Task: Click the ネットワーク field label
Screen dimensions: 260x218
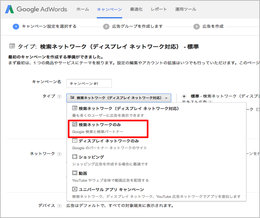Action: click(42, 154)
